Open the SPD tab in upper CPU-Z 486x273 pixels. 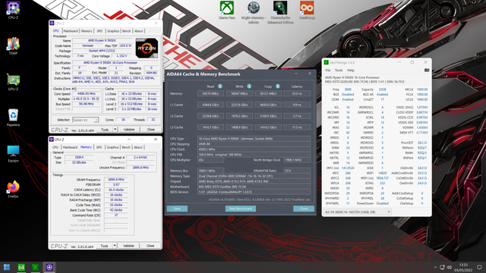99,31
